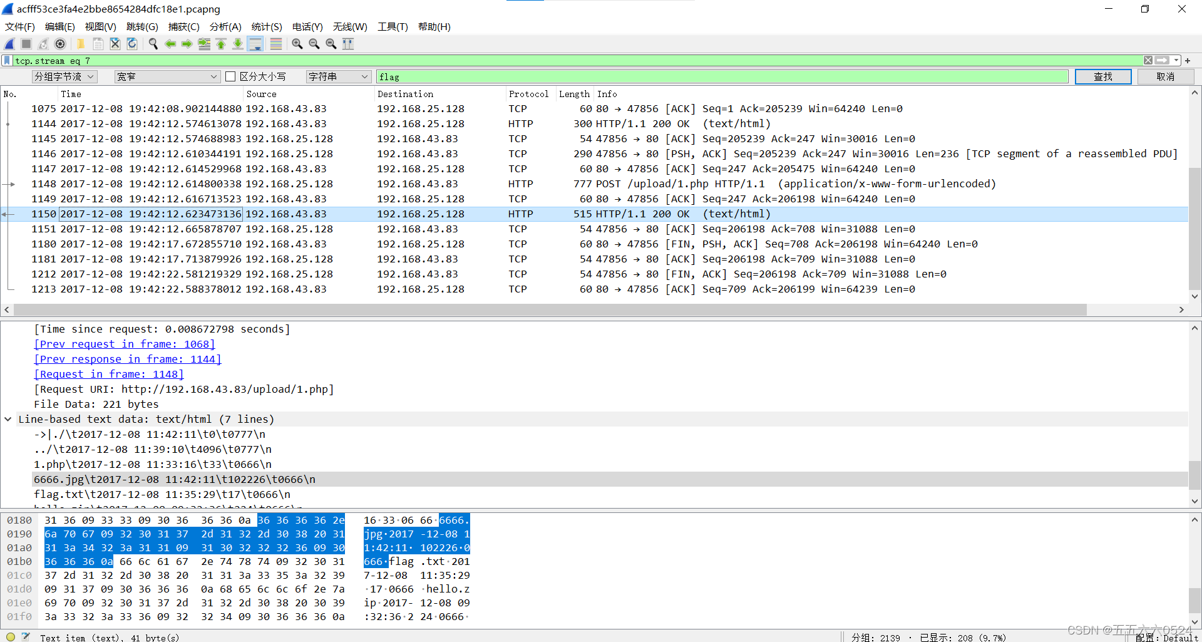This screenshot has width=1202, height=642.
Task: Go to specified packet
Action: 204,44
